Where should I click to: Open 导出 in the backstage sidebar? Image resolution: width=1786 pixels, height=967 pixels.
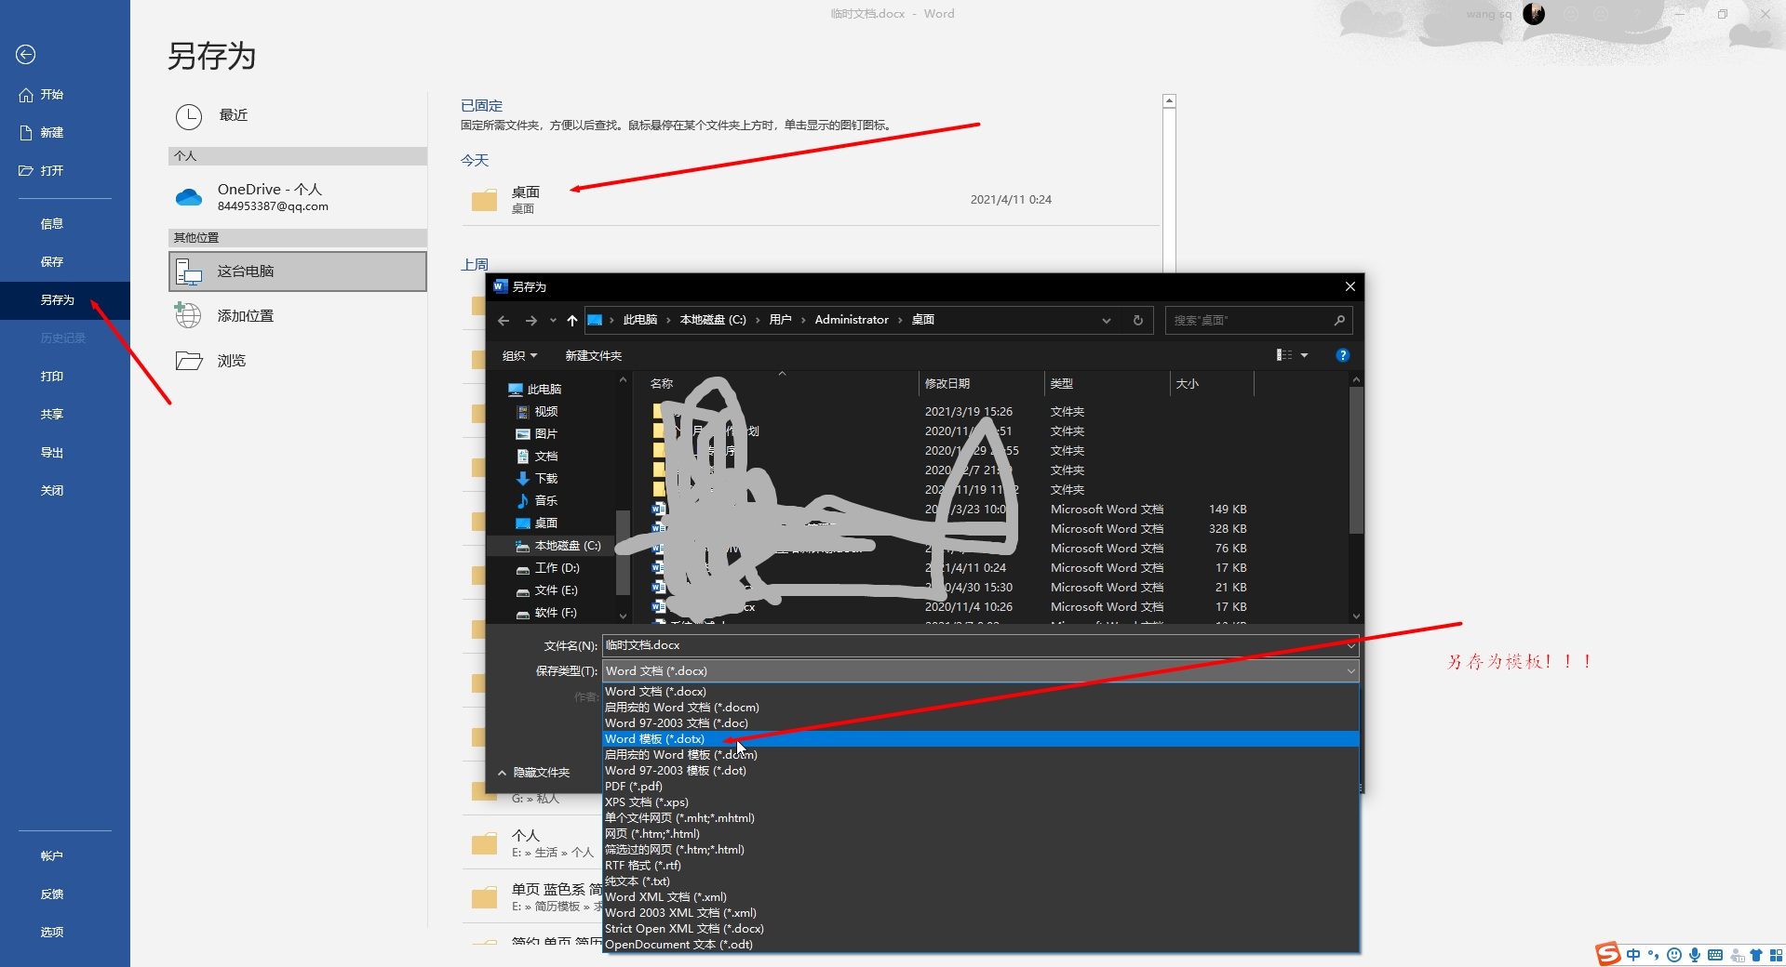tap(52, 453)
